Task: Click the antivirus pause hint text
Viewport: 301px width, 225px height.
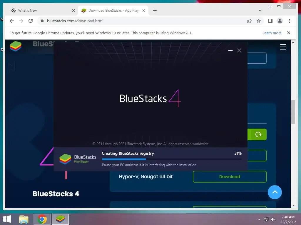Action: (149, 165)
